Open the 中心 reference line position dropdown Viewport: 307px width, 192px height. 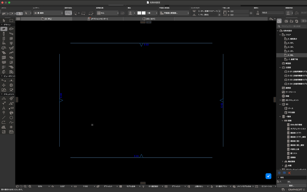pyautogui.click(x=108, y=13)
